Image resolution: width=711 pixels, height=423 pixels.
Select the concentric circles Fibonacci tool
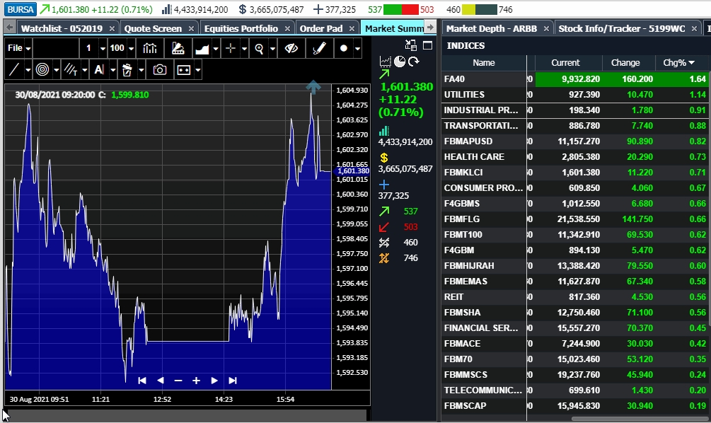click(42, 70)
